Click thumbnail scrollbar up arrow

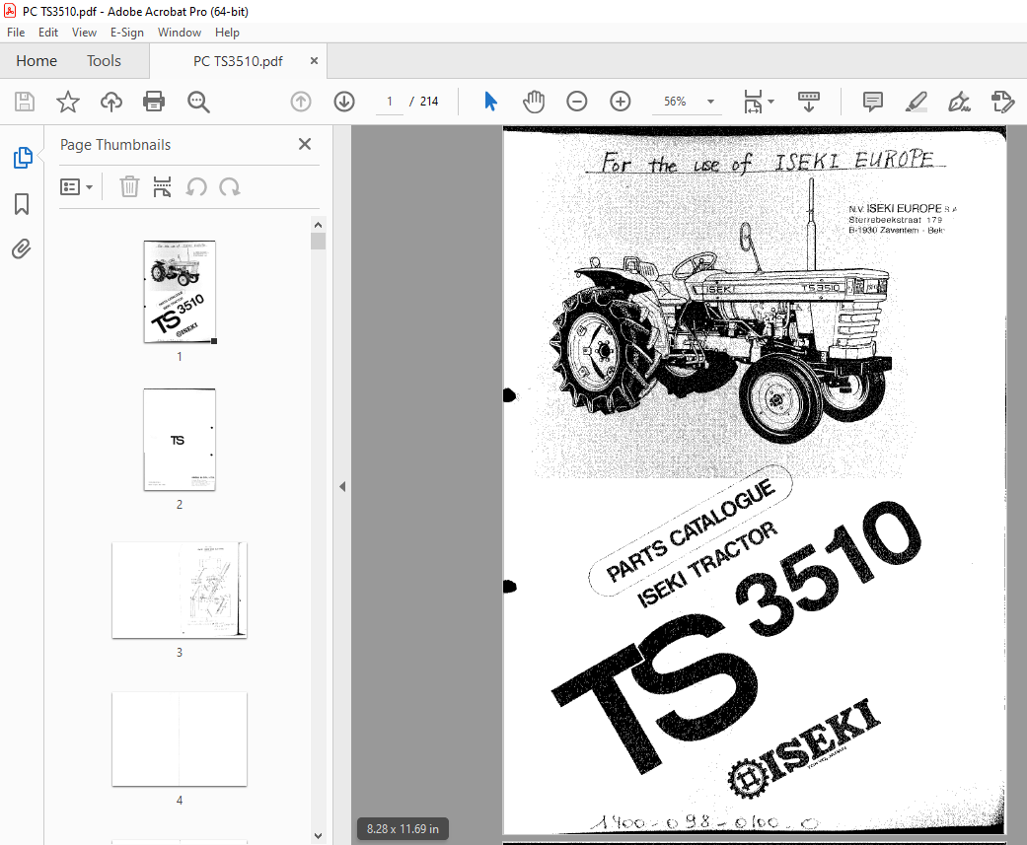point(319,225)
